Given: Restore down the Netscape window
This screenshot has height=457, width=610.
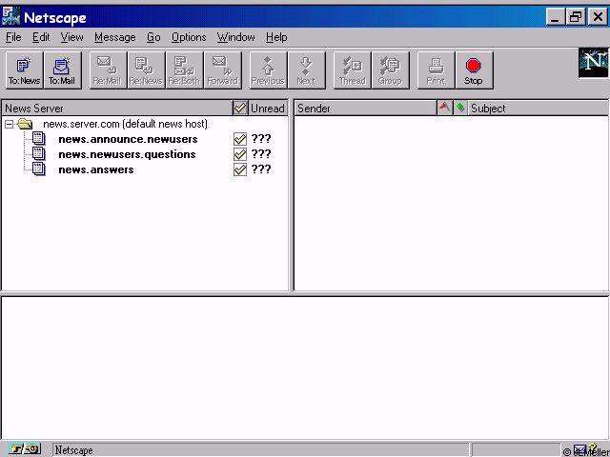Looking at the screenshot, I should (576, 17).
